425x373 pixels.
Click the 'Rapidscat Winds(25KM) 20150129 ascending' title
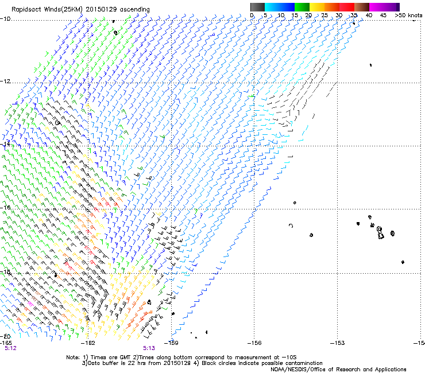click(80, 10)
